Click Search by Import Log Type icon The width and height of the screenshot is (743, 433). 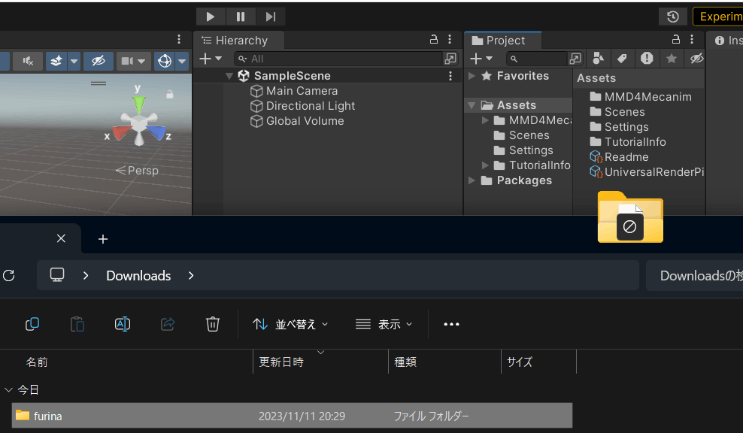click(647, 59)
